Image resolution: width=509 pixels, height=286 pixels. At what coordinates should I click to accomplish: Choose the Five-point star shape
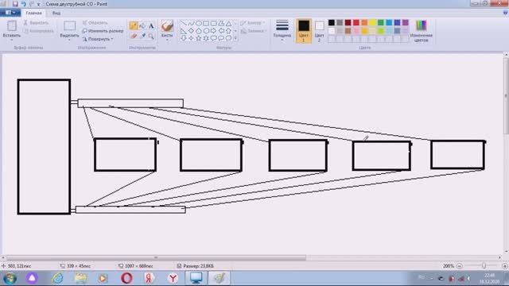(199, 38)
